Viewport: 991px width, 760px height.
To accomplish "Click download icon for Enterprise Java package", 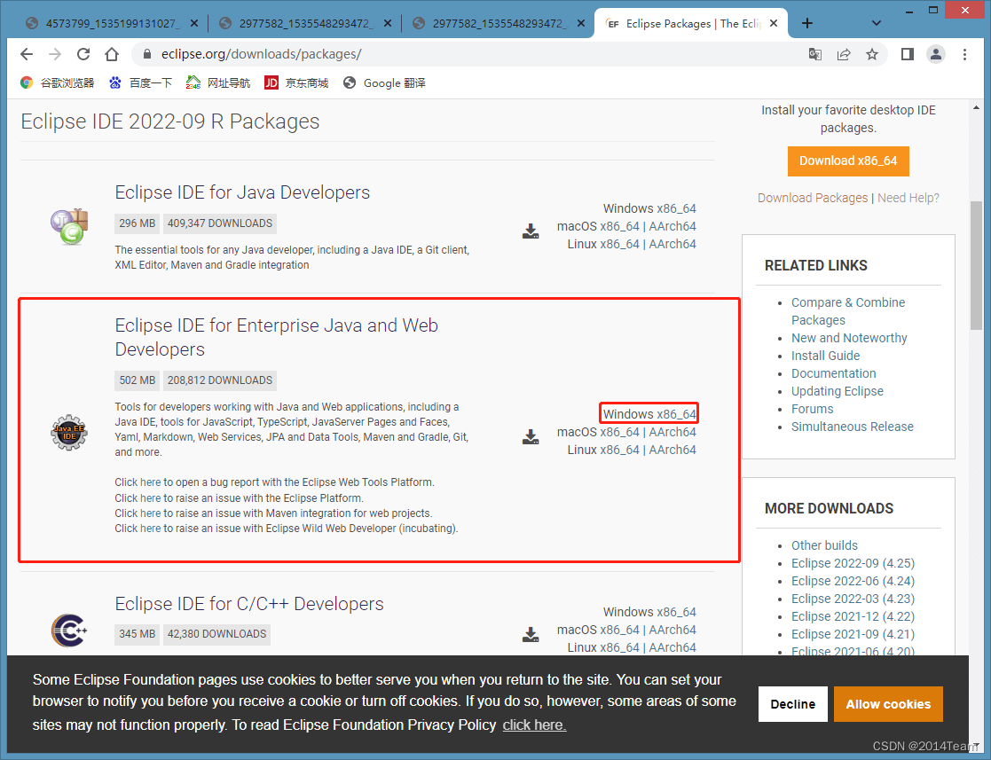I will click(531, 436).
